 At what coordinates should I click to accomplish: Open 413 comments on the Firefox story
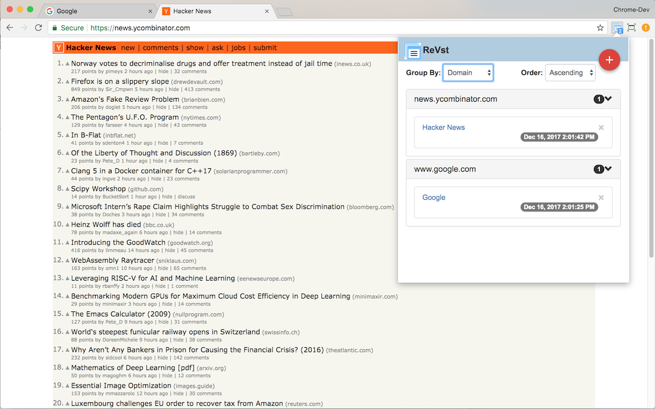pos(202,89)
